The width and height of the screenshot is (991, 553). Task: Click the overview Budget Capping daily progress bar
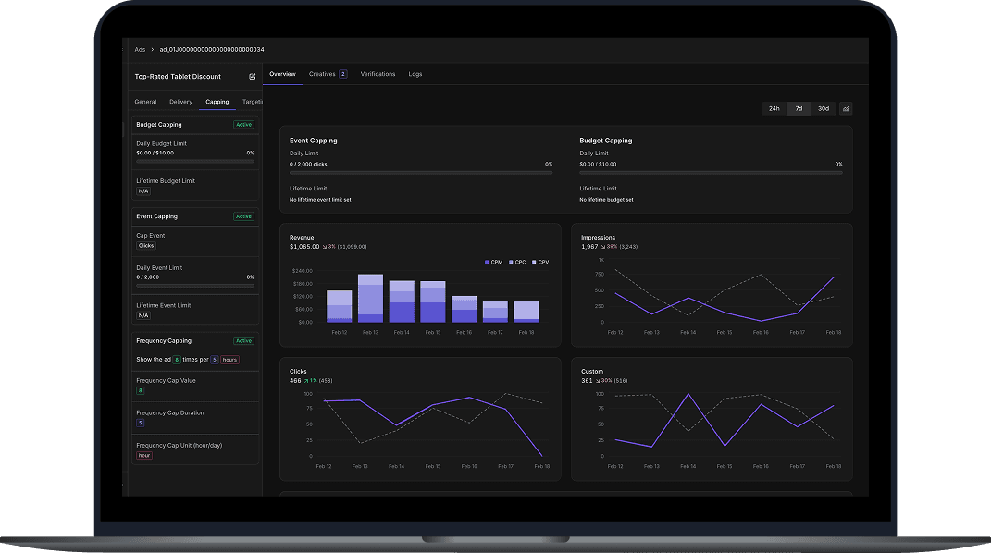[711, 173]
